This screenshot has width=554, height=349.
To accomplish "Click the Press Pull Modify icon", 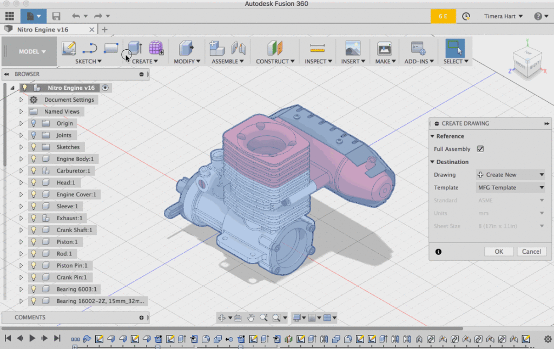I will [x=186, y=48].
